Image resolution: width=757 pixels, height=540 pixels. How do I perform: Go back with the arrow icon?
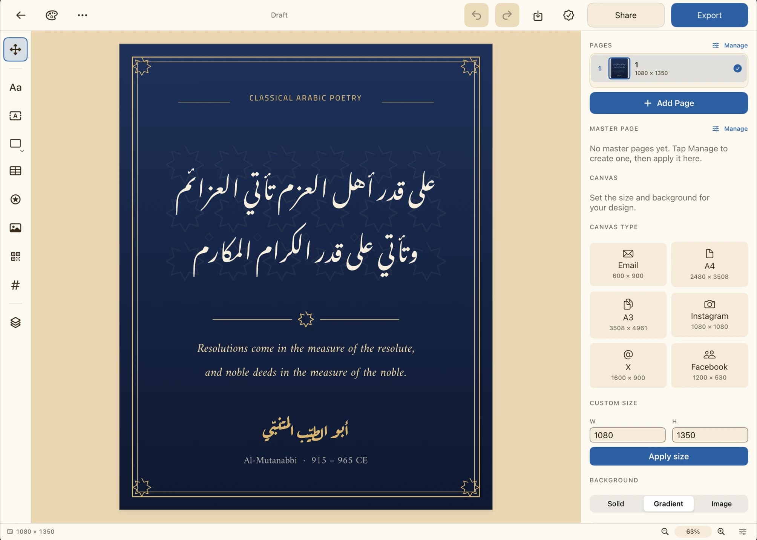click(21, 15)
